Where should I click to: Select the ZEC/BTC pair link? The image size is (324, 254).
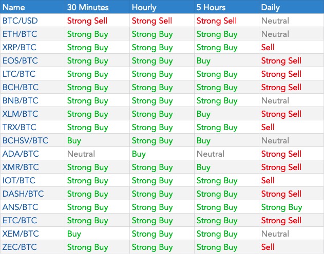pos(20,247)
